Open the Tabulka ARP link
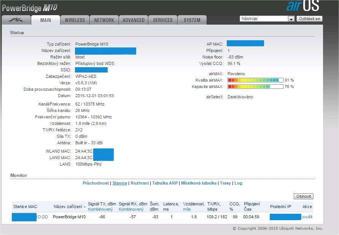339x235 pixels. [x=165, y=183]
